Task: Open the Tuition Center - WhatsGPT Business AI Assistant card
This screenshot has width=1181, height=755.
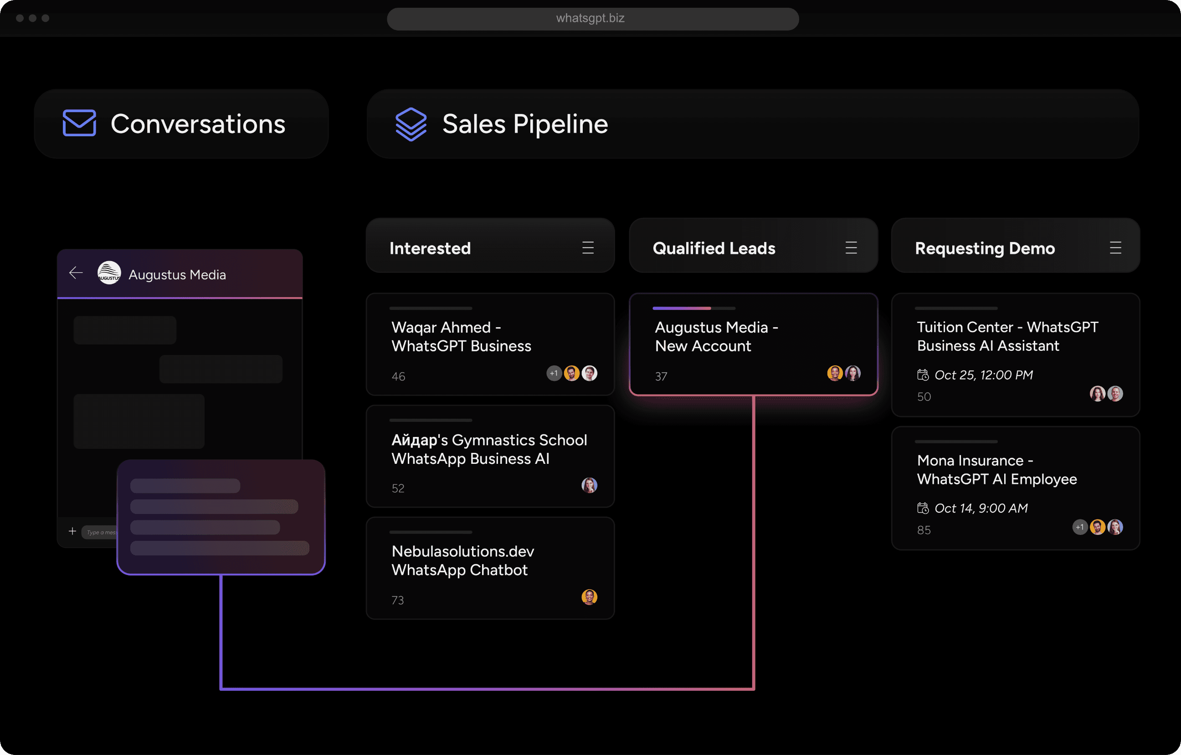Action: pyautogui.click(x=1016, y=356)
